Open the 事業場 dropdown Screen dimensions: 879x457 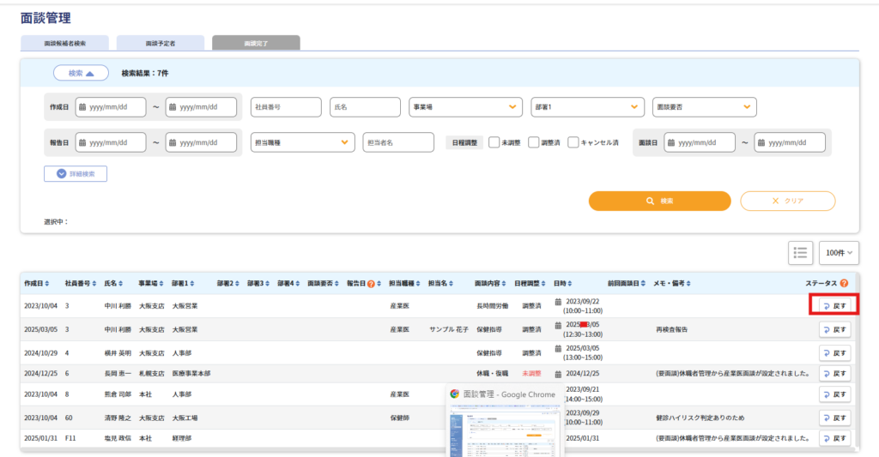(x=465, y=107)
